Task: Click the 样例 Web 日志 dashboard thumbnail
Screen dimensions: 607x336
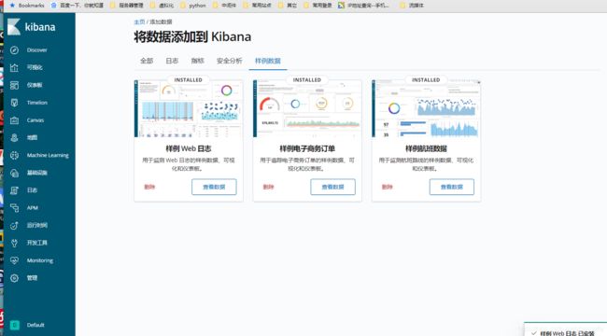Action: tap(189, 109)
